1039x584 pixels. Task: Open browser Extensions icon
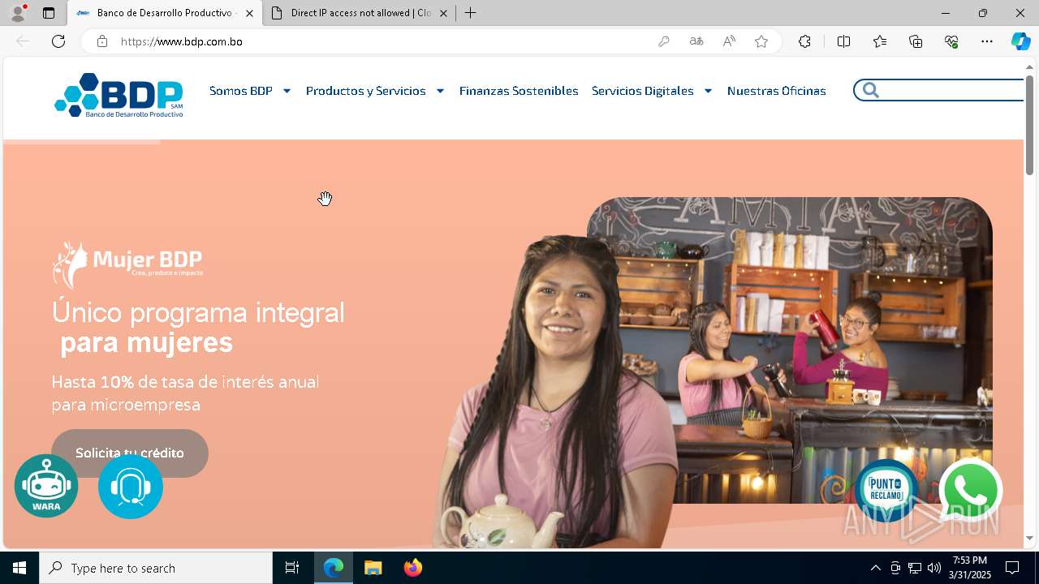804,41
